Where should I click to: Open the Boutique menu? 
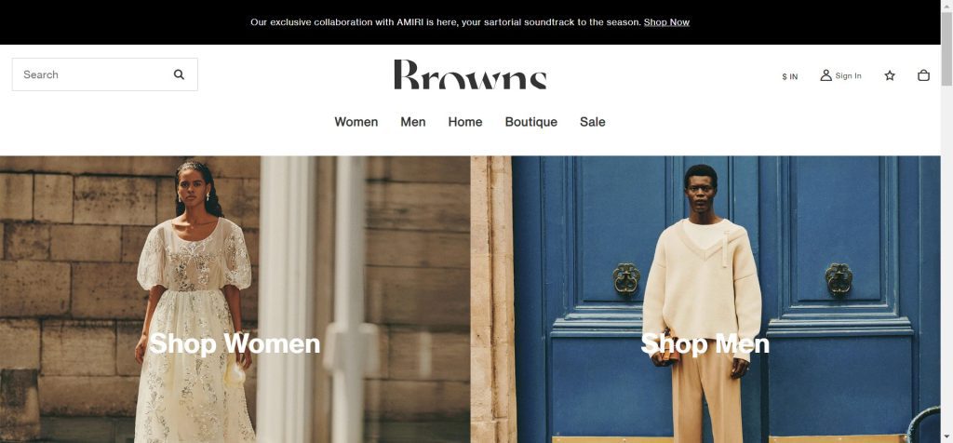[531, 122]
